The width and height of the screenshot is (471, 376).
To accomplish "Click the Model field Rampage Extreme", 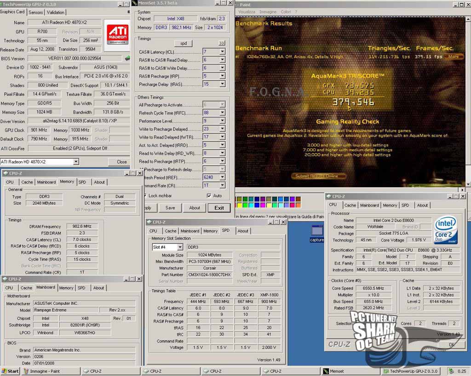I will click(x=66, y=310).
